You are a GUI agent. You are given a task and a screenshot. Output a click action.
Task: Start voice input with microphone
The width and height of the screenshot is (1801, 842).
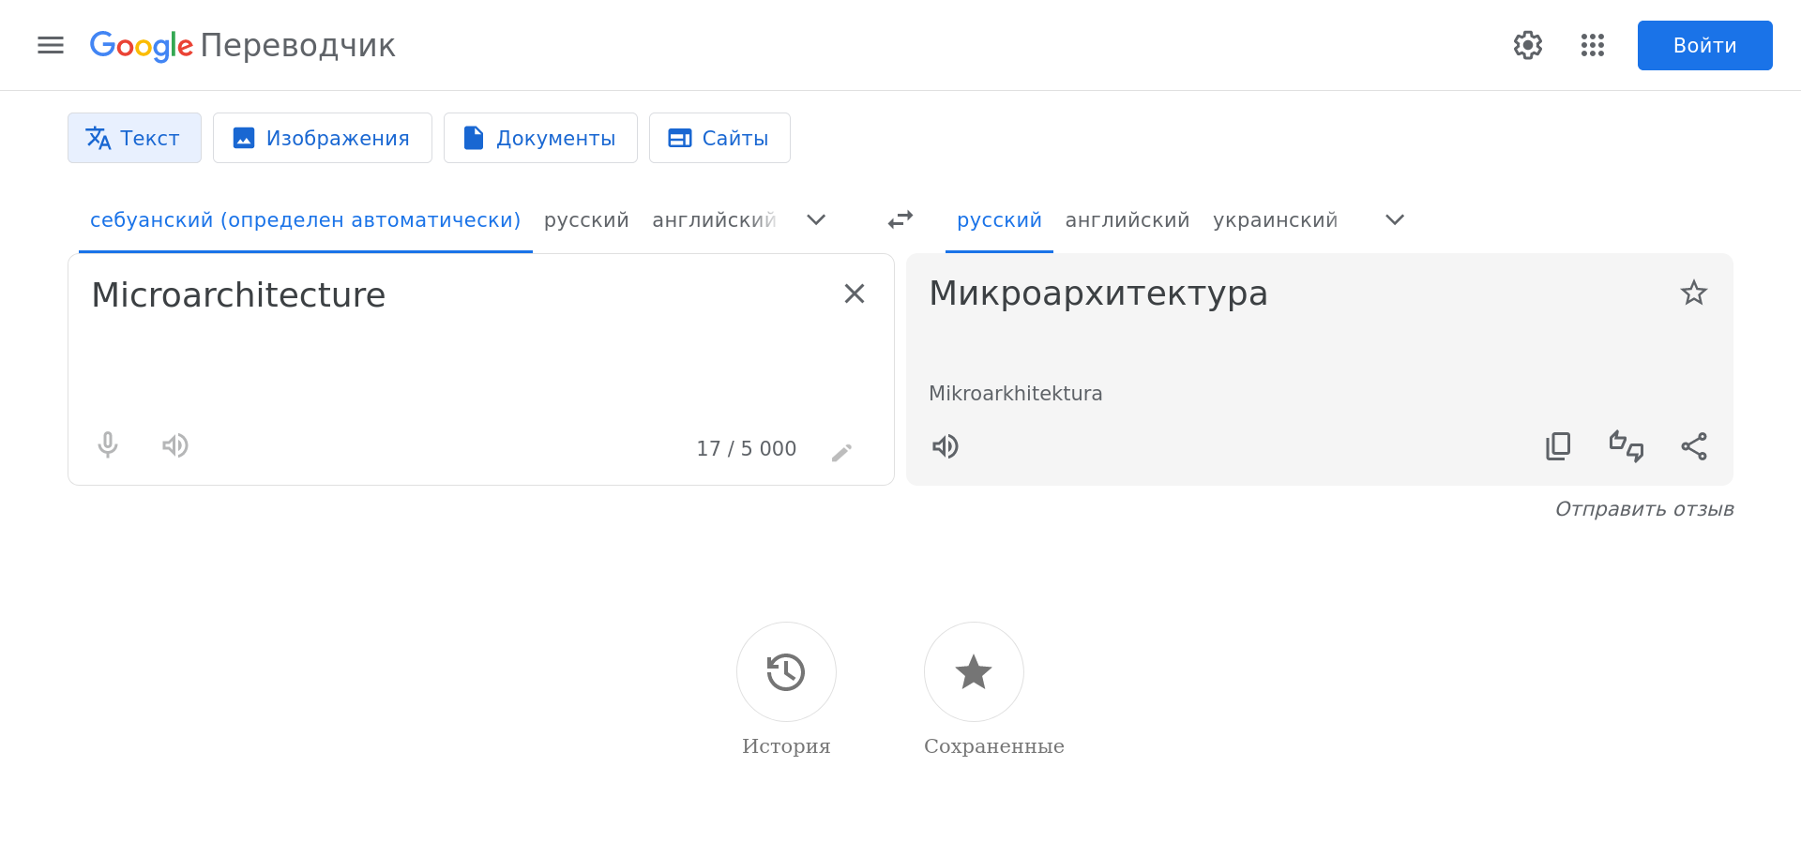tap(108, 445)
